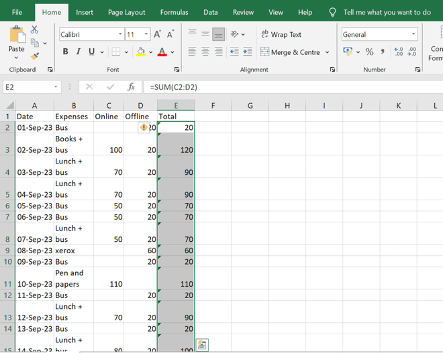The width and height of the screenshot is (443, 353).
Task: Open the Auto Fill Options button
Action: tap(202, 344)
